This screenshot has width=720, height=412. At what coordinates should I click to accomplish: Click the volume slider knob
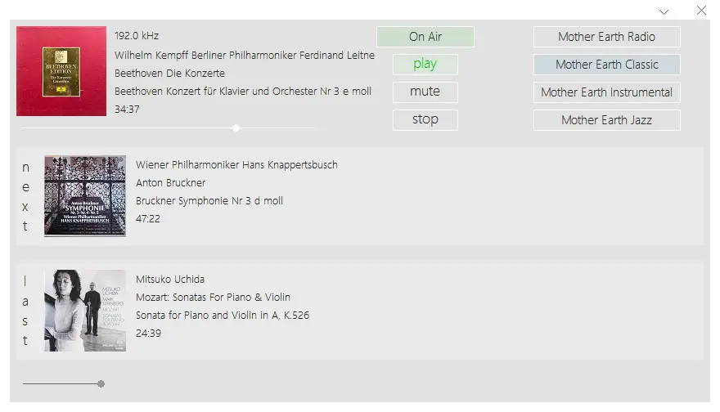click(101, 383)
